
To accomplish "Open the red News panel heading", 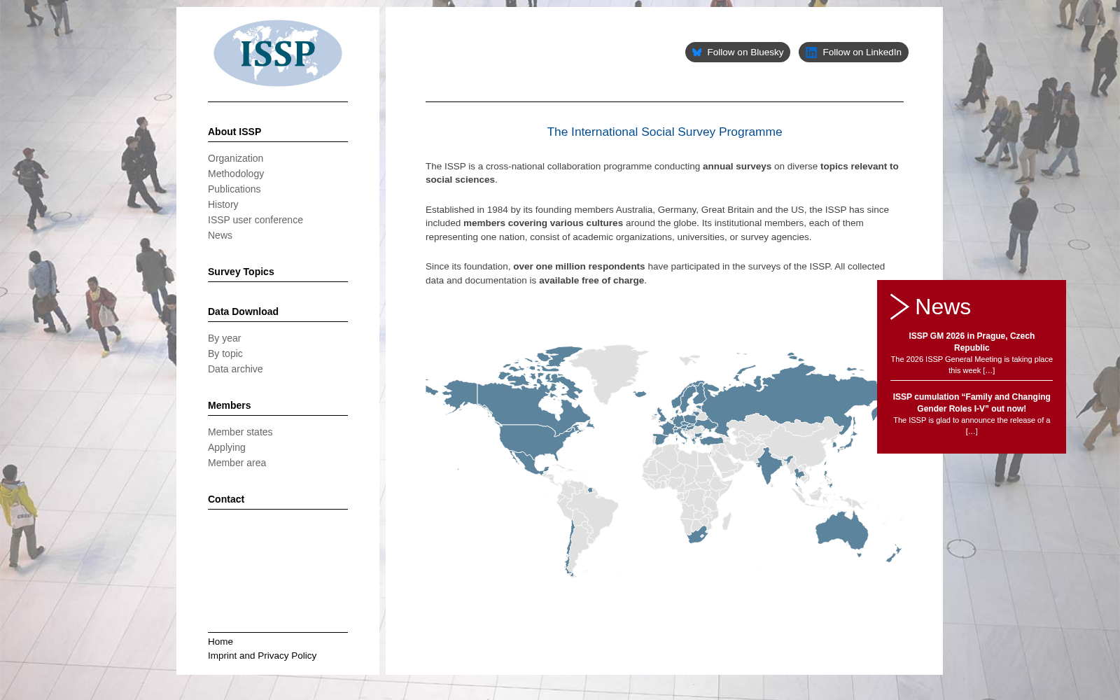I will click(x=942, y=307).
